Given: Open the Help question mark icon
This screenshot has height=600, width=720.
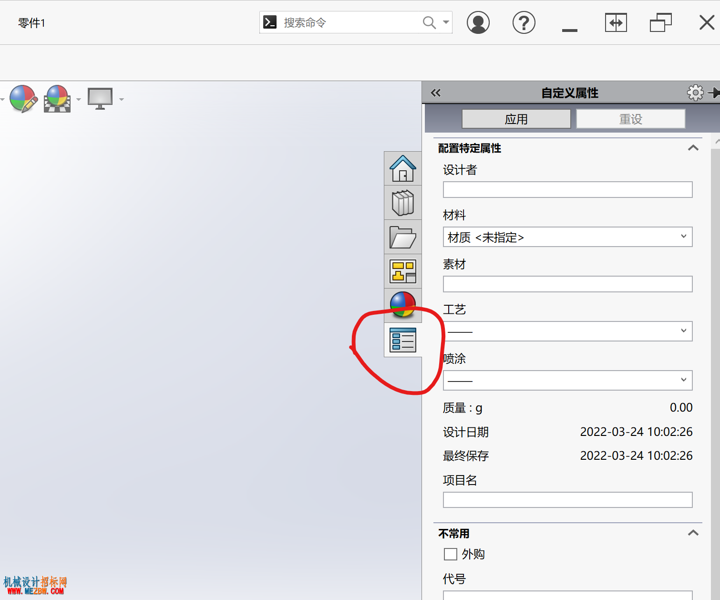Looking at the screenshot, I should pyautogui.click(x=524, y=22).
